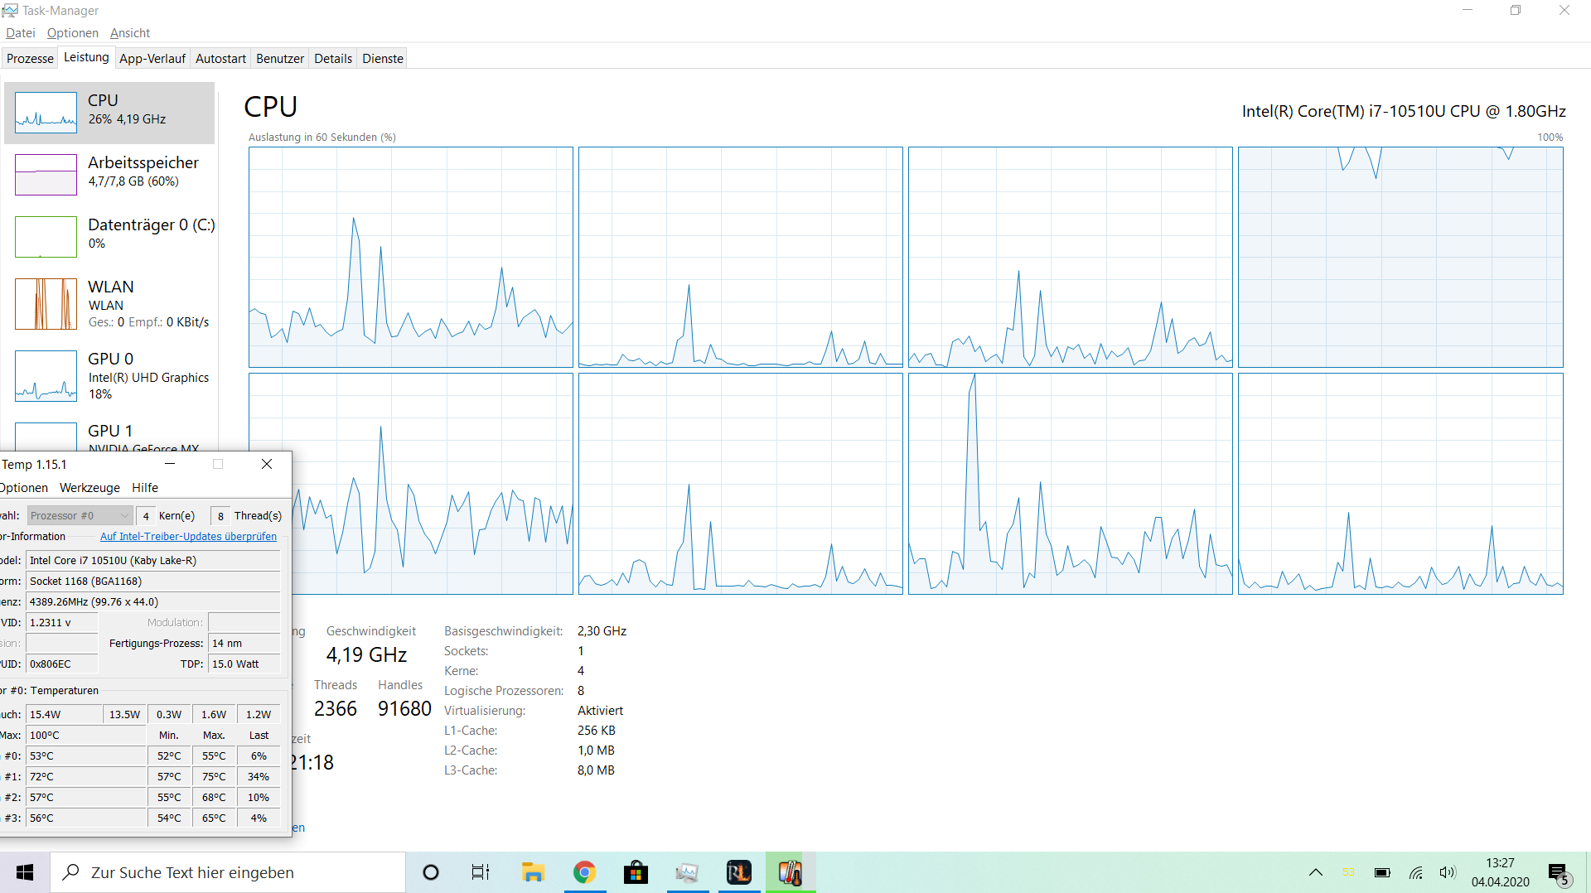Viewport: 1591px width, 893px height.
Task: Open the Dienste tab
Action: [x=383, y=58]
